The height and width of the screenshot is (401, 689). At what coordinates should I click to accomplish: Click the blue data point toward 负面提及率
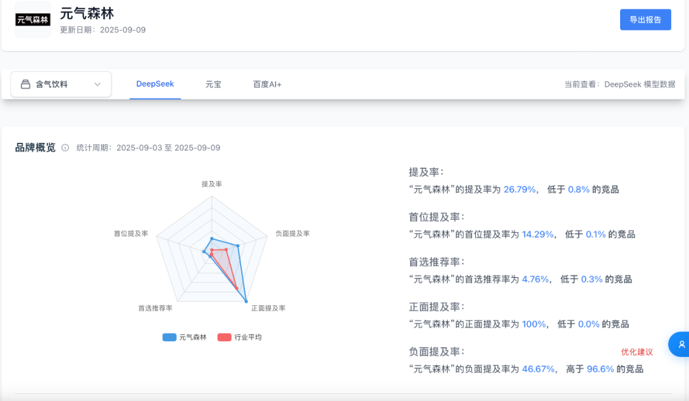[238, 246]
